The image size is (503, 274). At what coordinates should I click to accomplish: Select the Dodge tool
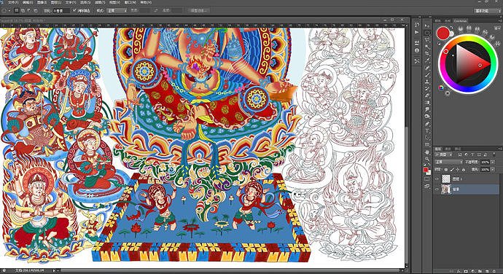click(x=427, y=116)
